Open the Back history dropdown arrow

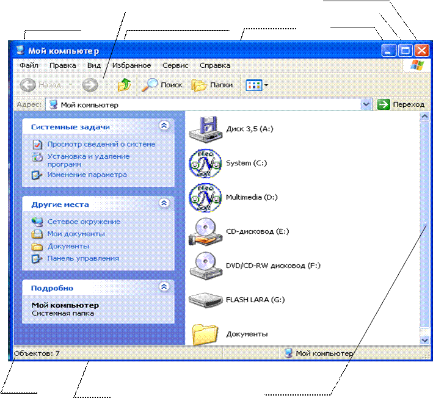tap(71, 84)
